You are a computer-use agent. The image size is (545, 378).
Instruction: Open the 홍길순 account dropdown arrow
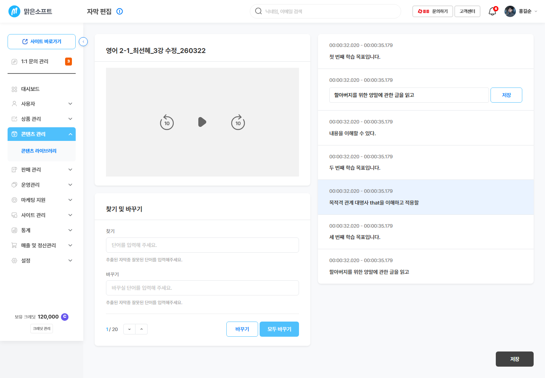point(536,11)
